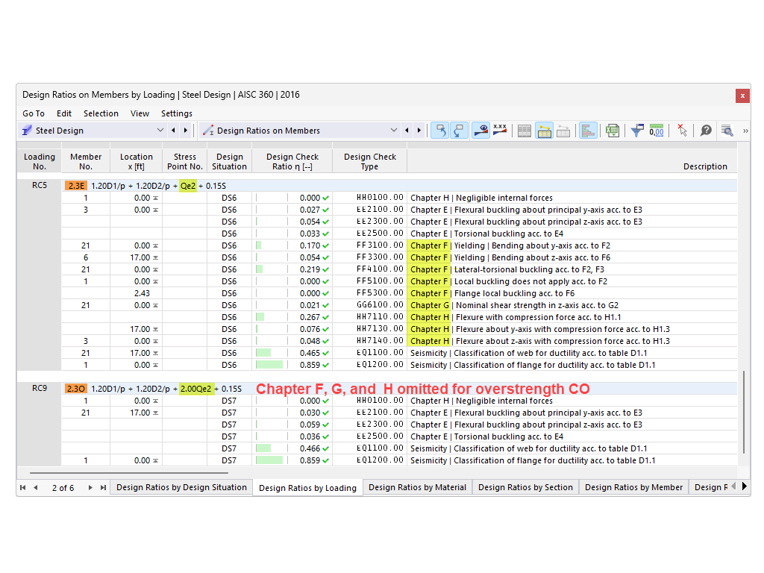This screenshot has width=764, height=573.
Task: Click the x.xx result values display icon
Action: pyautogui.click(x=500, y=130)
